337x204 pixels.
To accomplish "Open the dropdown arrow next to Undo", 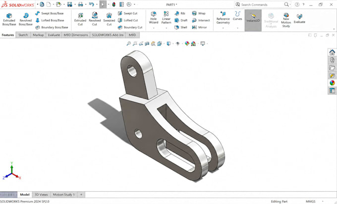I will point(97,4).
